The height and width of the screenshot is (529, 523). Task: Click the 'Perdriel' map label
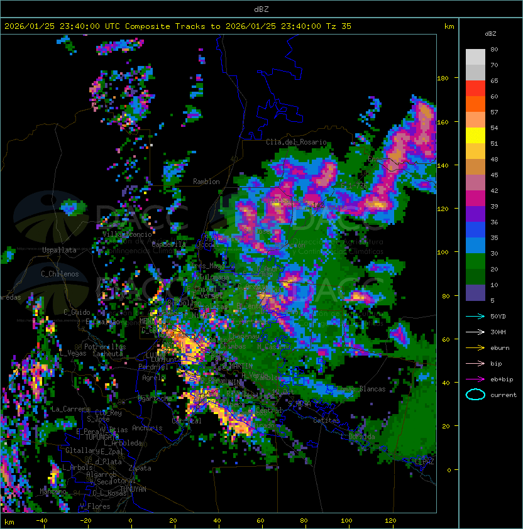(153, 366)
